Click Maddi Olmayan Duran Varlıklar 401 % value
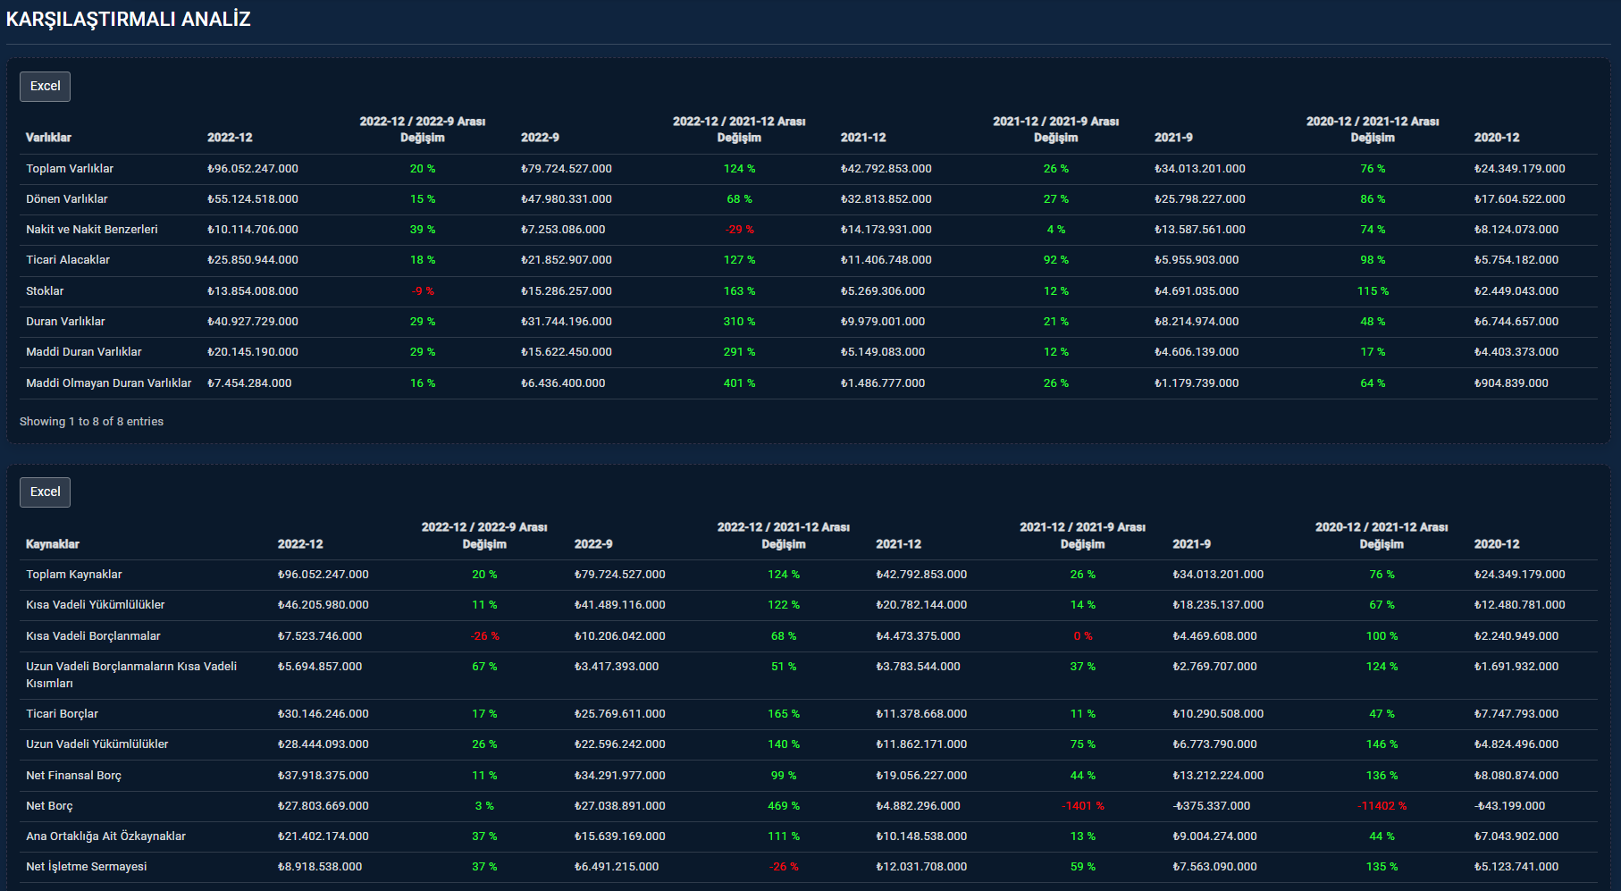The image size is (1621, 891). coord(739,383)
